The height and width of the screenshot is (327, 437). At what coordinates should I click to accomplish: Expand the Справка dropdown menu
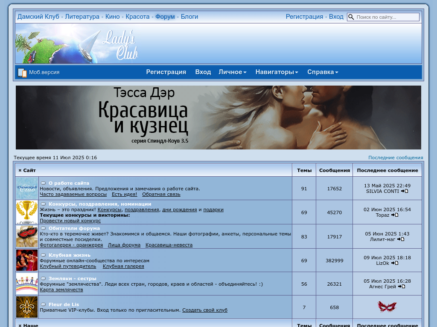click(323, 72)
